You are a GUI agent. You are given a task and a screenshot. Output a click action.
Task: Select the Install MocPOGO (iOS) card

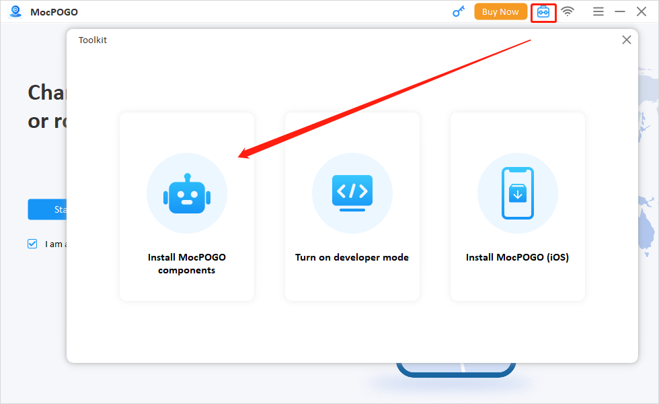517,206
